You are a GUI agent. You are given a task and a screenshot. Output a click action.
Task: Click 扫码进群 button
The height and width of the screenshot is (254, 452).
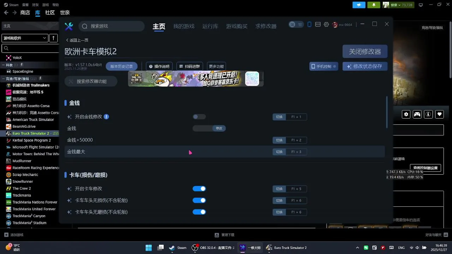190,66
